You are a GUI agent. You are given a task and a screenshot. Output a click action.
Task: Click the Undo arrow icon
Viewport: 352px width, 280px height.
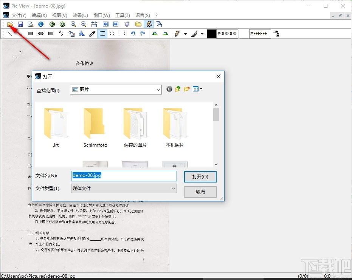pos(133,33)
